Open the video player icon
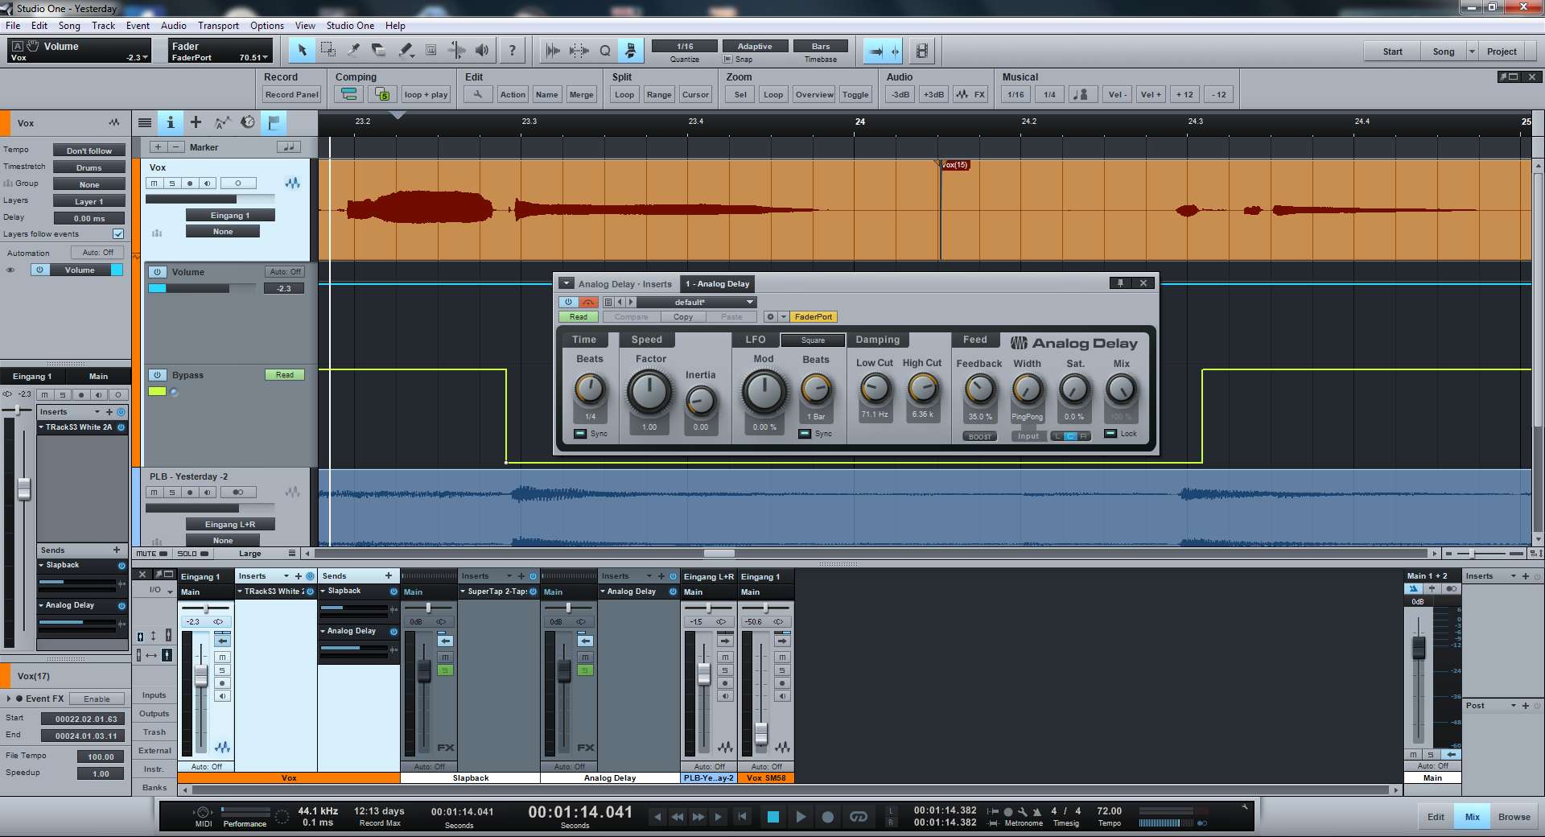Screen dimensions: 1545x837 point(922,51)
